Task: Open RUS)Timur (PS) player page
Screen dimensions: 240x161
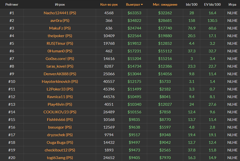Action: [60, 43]
